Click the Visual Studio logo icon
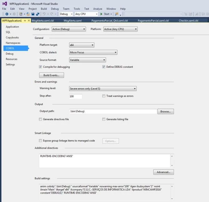The height and width of the screenshot is (202, 209). click(5, 4)
